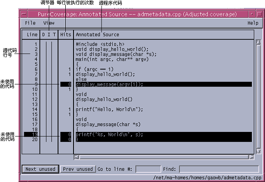Open the File menu
This screenshot has height=182, width=265.
click(x=30, y=23)
